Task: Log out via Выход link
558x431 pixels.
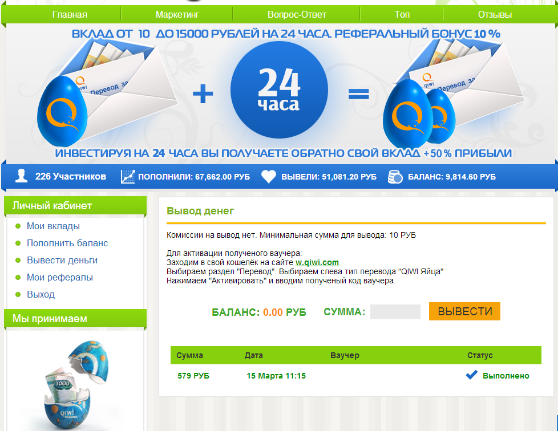Action: pos(41,294)
